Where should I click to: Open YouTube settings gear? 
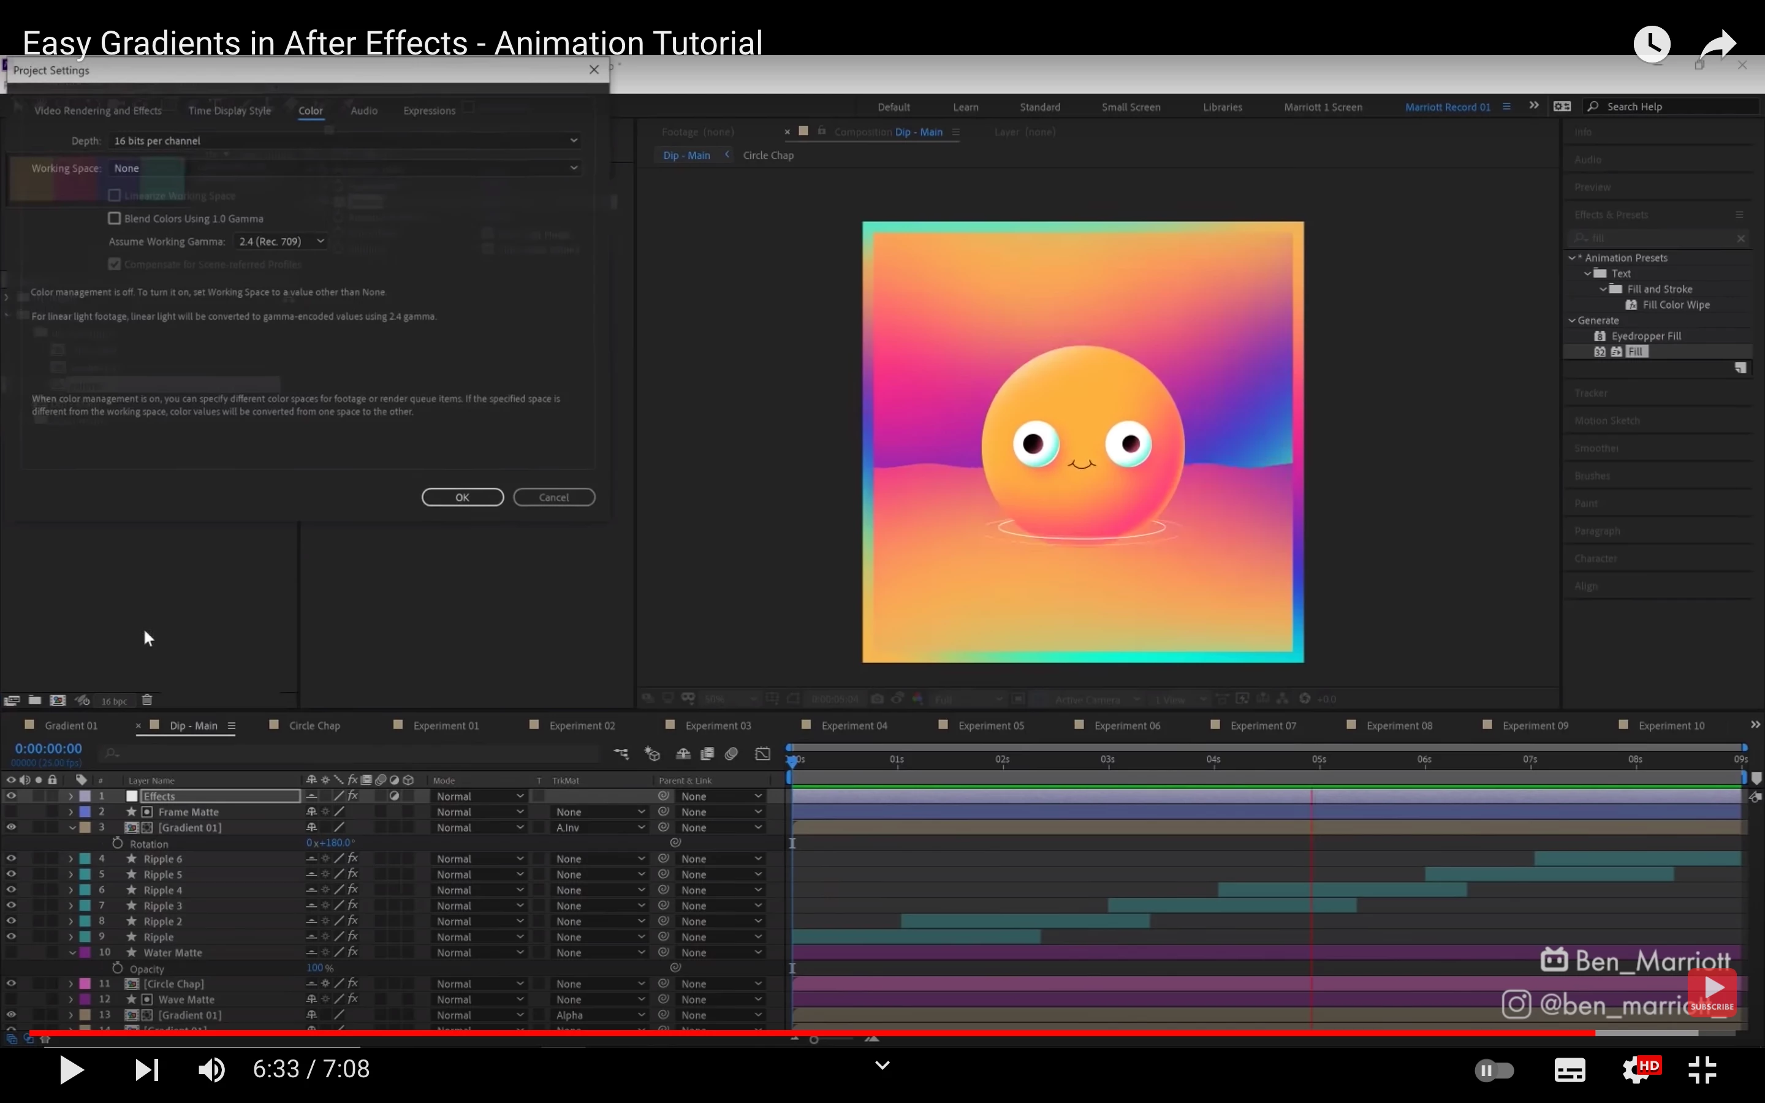[1636, 1069]
